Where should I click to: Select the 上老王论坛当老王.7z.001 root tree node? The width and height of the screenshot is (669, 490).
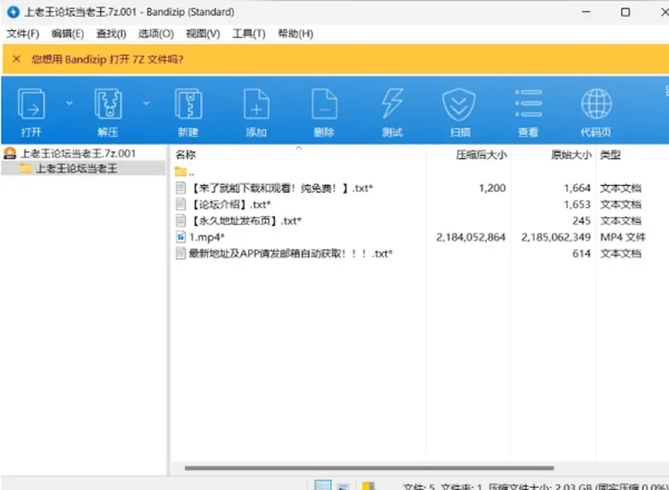point(77,153)
